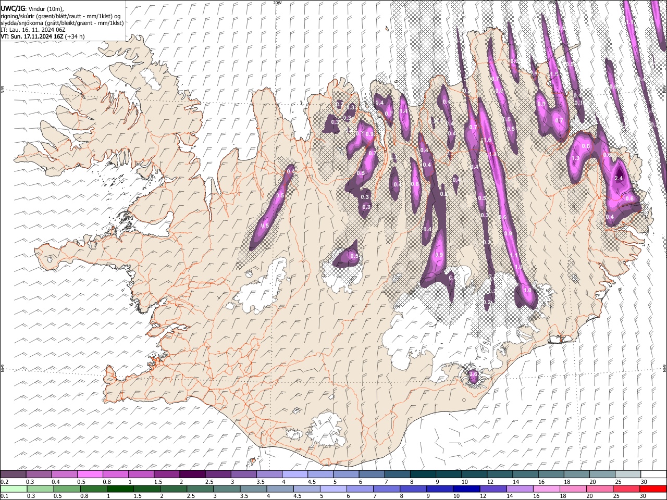
Task: Click the palest green lower-legend swatch starting at 0.1
Action: click(x=13, y=489)
